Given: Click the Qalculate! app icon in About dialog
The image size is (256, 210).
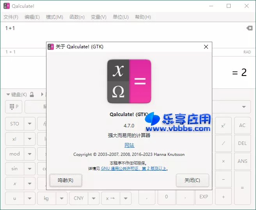Looking at the screenshot, I should pos(129,81).
